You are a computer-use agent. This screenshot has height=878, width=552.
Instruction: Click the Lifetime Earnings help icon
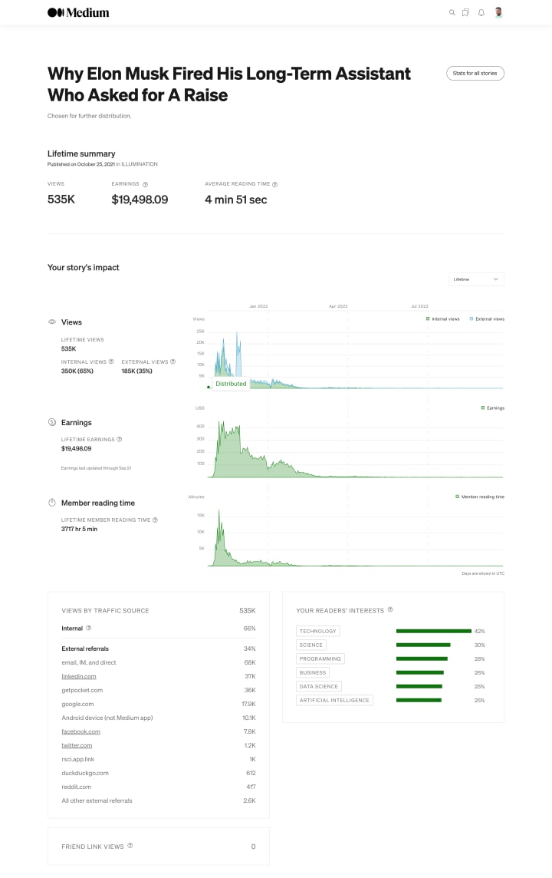119,440
